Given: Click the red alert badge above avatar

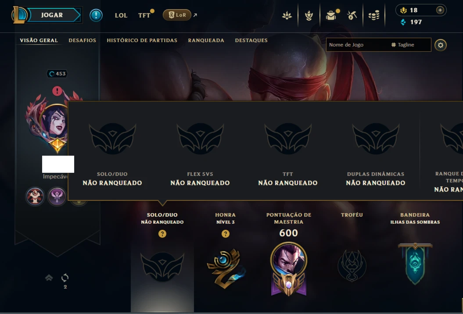Looking at the screenshot, I should pos(57,91).
